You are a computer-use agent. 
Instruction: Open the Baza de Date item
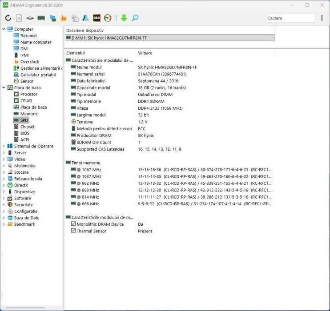pyautogui.click(x=27, y=218)
